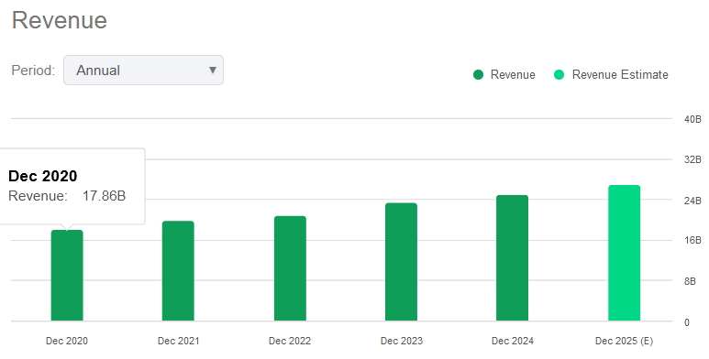This screenshot has height=359, width=709.
Task: Select the Dec 2021 revenue bar
Action: point(178,271)
